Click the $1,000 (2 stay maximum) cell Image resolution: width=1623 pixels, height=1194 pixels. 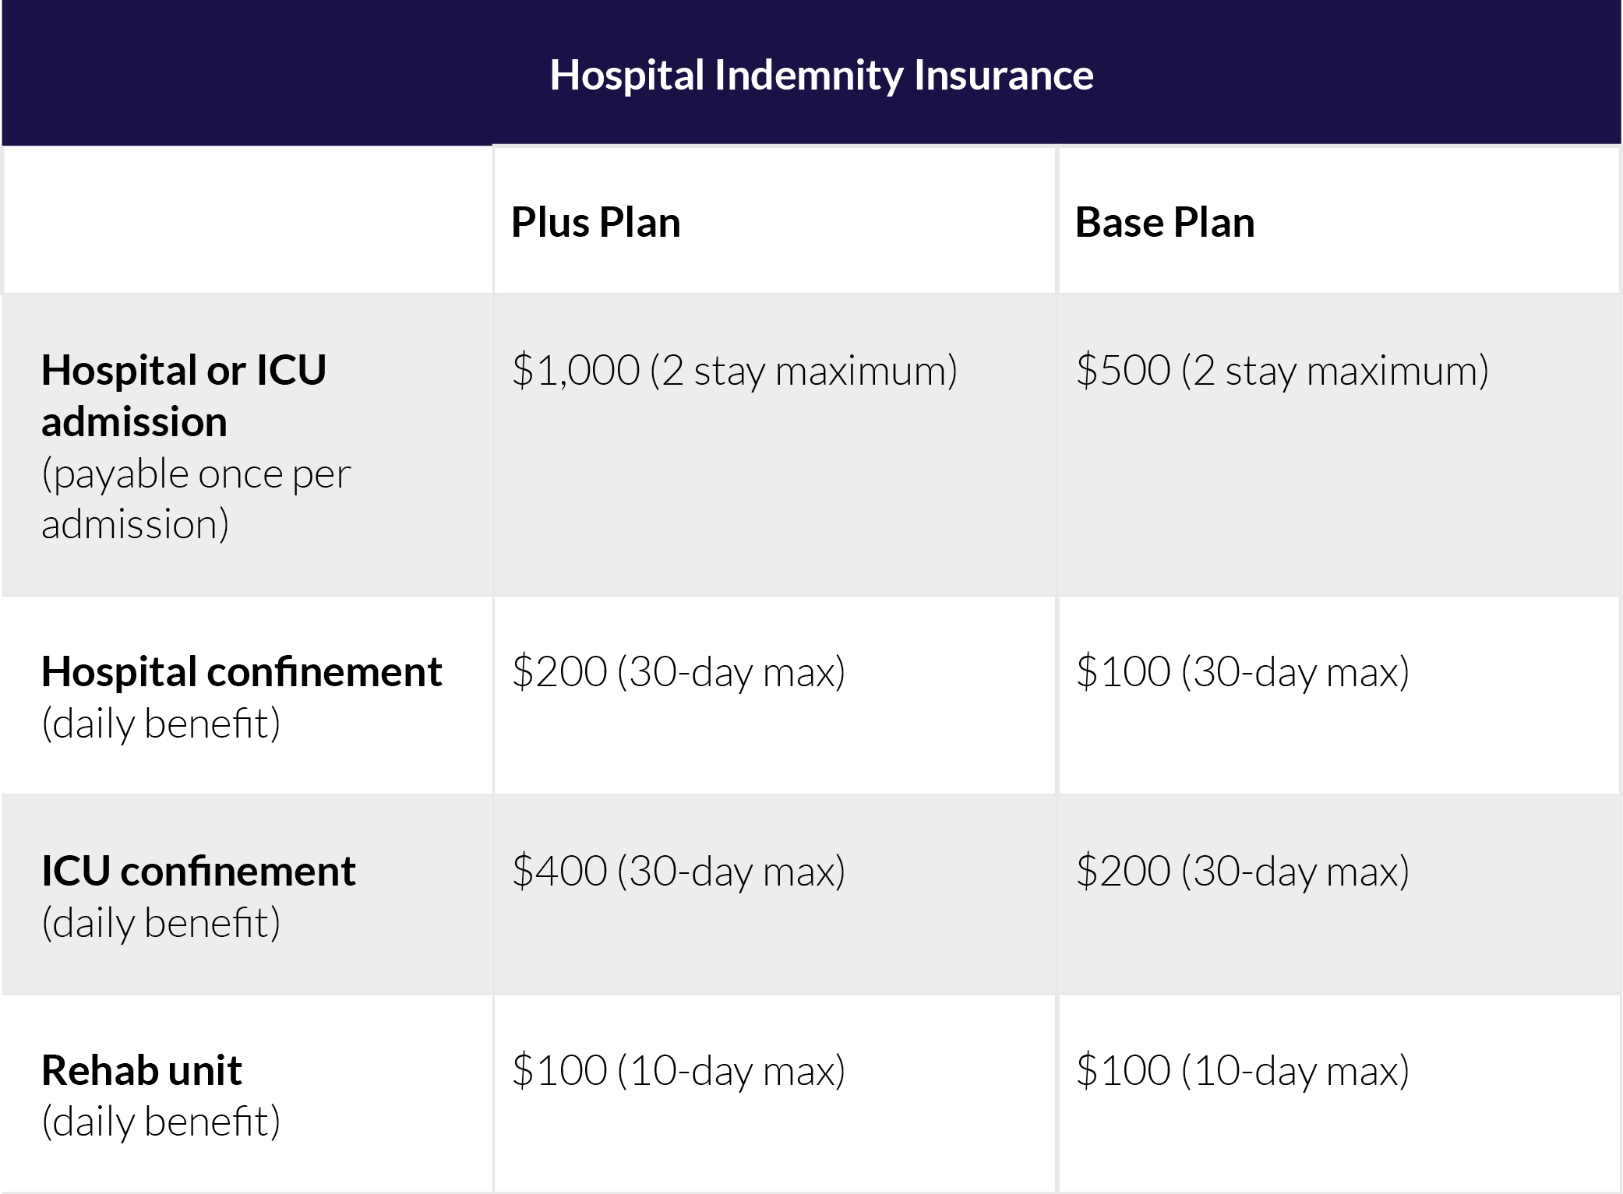pos(735,370)
